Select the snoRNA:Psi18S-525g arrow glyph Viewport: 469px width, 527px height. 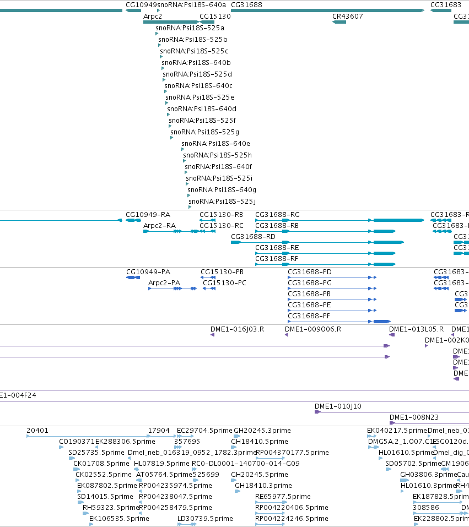[171, 138]
